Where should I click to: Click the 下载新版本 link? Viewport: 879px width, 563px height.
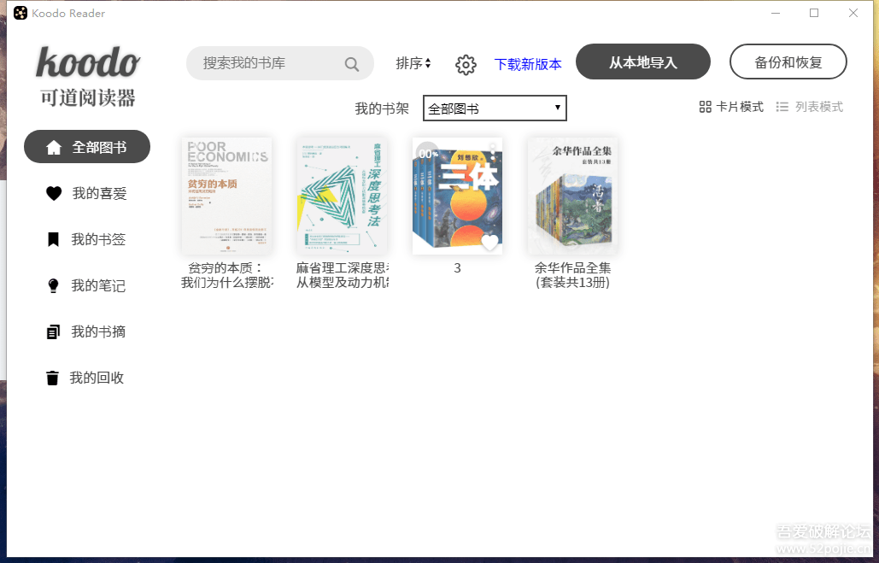(528, 64)
